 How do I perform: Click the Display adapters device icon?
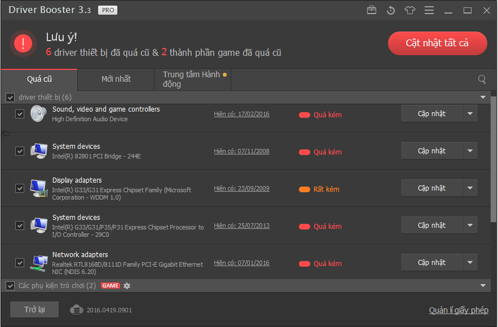click(39, 188)
